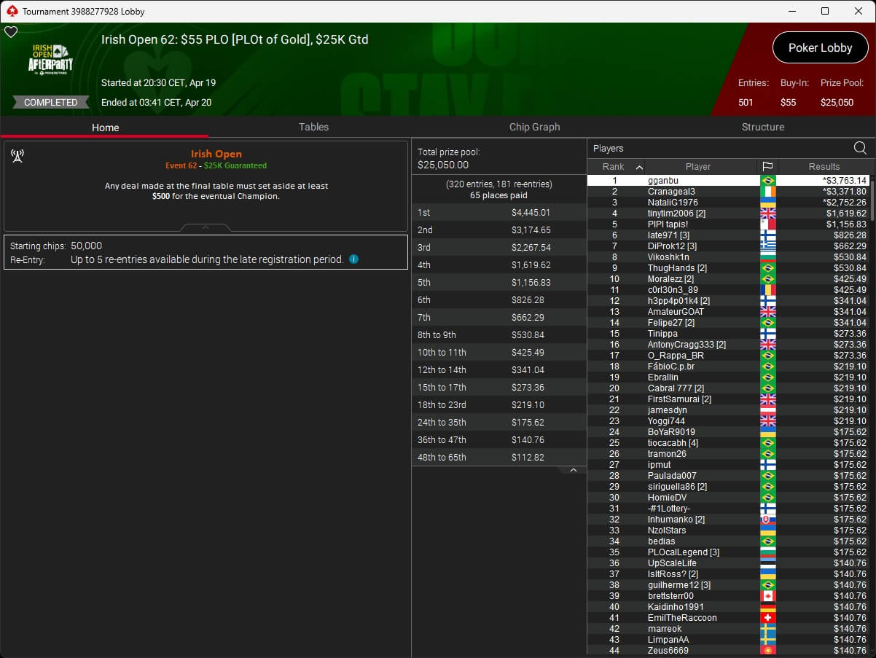Collapse the prize payout list
The image size is (876, 658).
click(573, 470)
